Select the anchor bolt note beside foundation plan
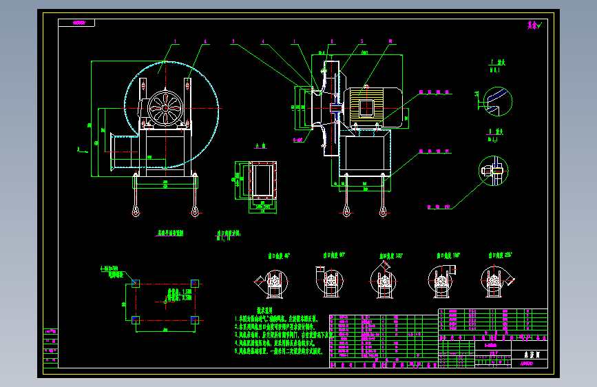This screenshot has width=597, height=387. [114, 271]
